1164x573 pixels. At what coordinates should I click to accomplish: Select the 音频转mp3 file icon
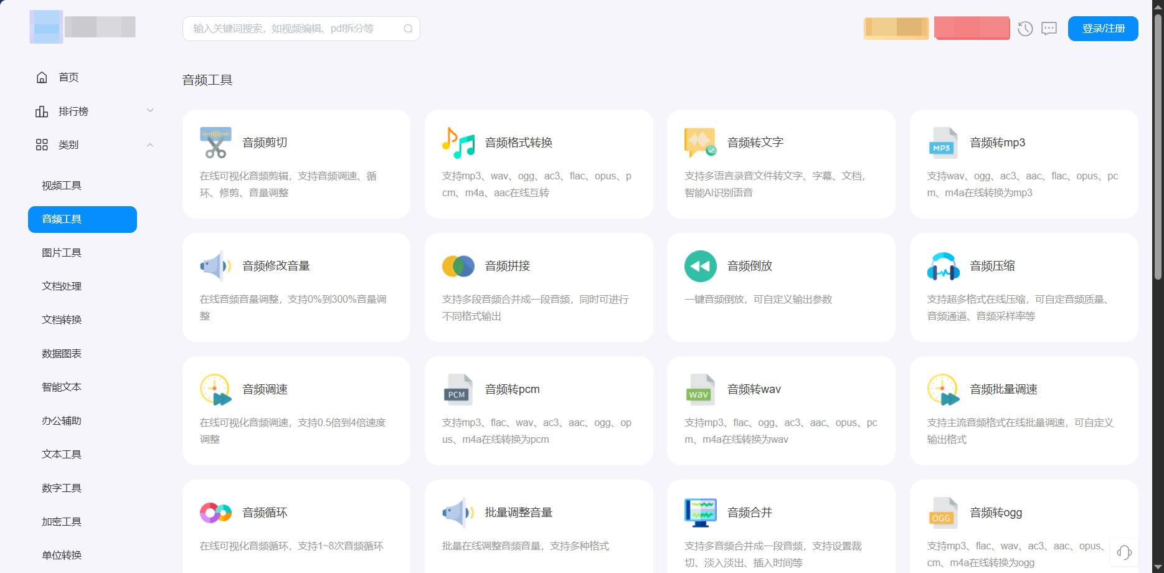point(944,143)
